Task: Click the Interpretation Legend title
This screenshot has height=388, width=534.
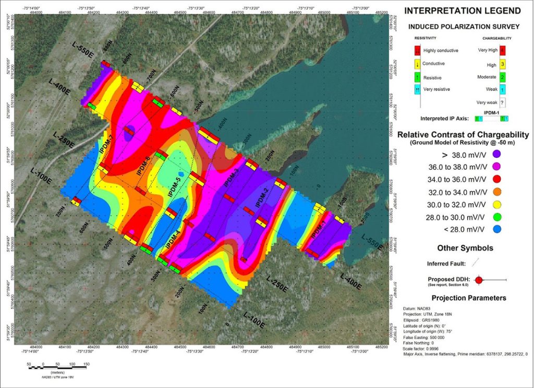Action: [x=463, y=11]
